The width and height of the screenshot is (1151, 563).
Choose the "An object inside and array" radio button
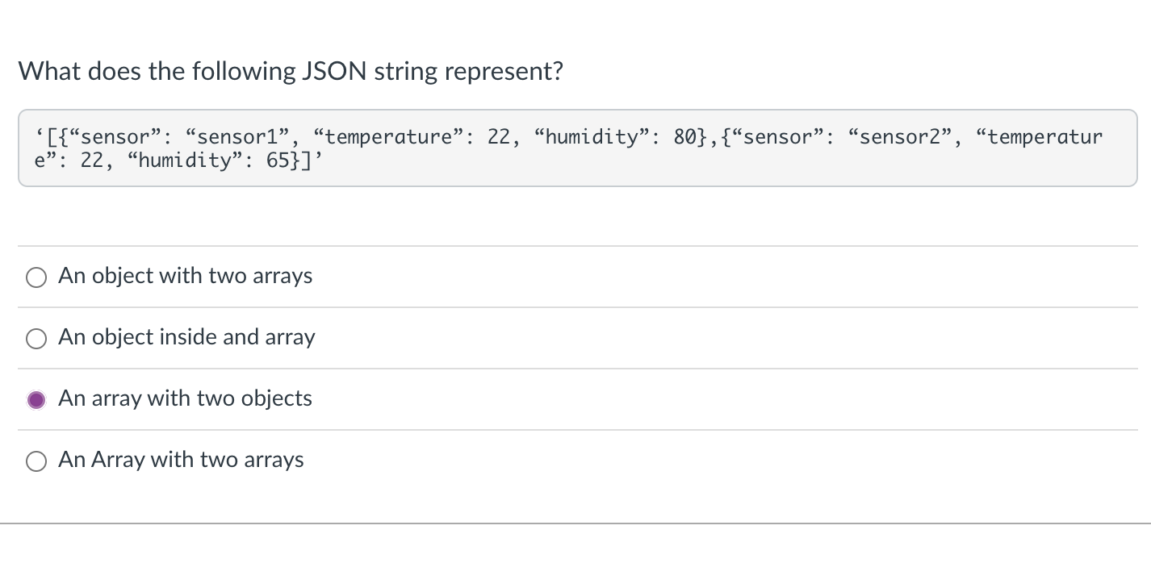pyautogui.click(x=36, y=339)
